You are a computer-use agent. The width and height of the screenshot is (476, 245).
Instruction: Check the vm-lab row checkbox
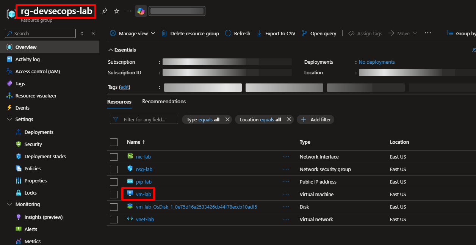tap(114, 195)
